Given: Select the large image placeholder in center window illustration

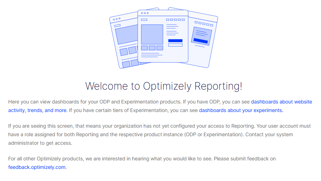Looking at the screenshot, I should 152,34.
